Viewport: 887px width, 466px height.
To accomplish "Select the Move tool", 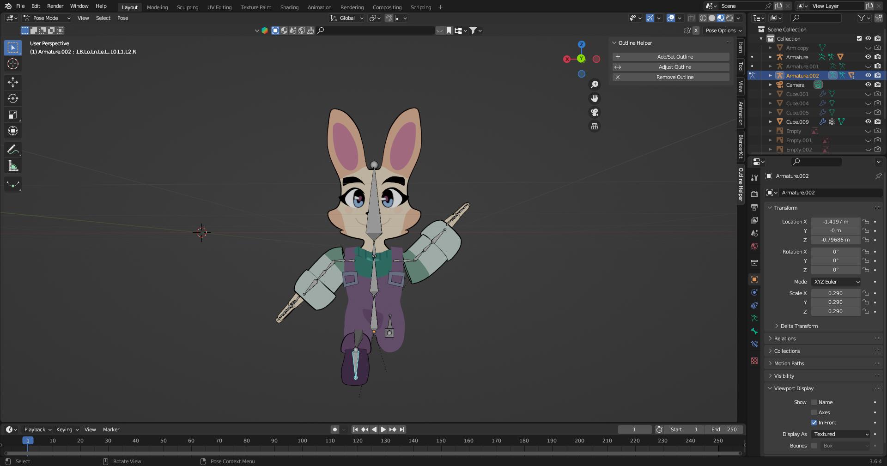I will (13, 82).
